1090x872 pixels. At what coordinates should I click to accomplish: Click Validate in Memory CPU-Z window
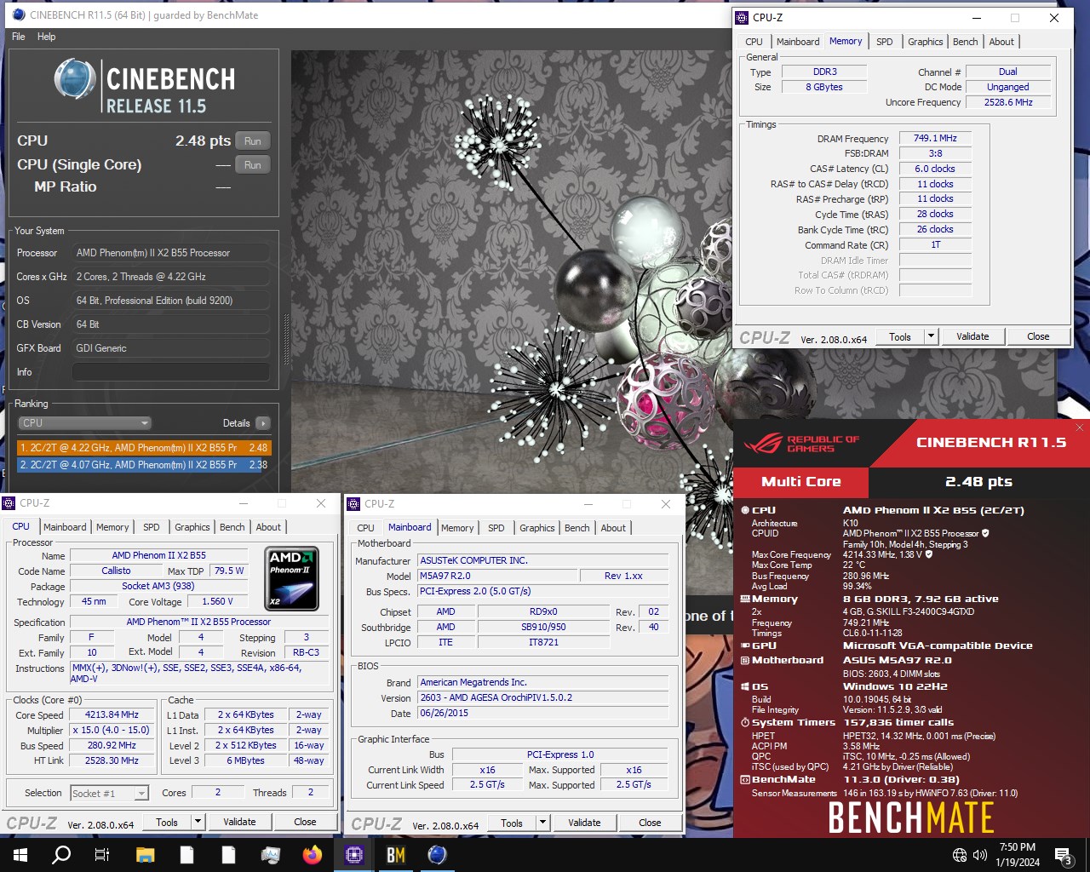972,336
